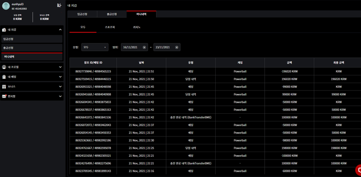Switch to the 입금신청 top tab

82,14
